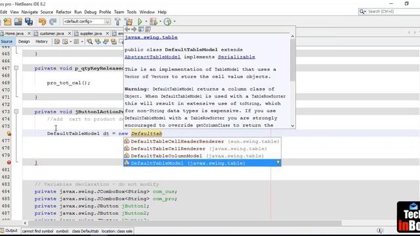This screenshot has height=236, width=420.
Task: Collapse the p_qtyKeyReleased method fold
Action: [x=16, y=68]
